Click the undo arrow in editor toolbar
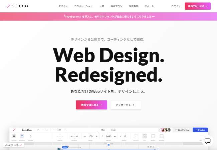 [x=38, y=130]
